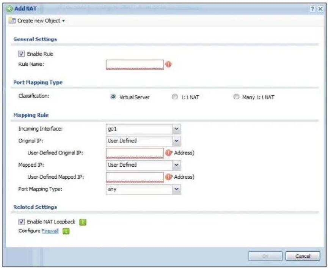
Task: Expand the Mapped IP dropdown arrow
Action: tap(177, 165)
